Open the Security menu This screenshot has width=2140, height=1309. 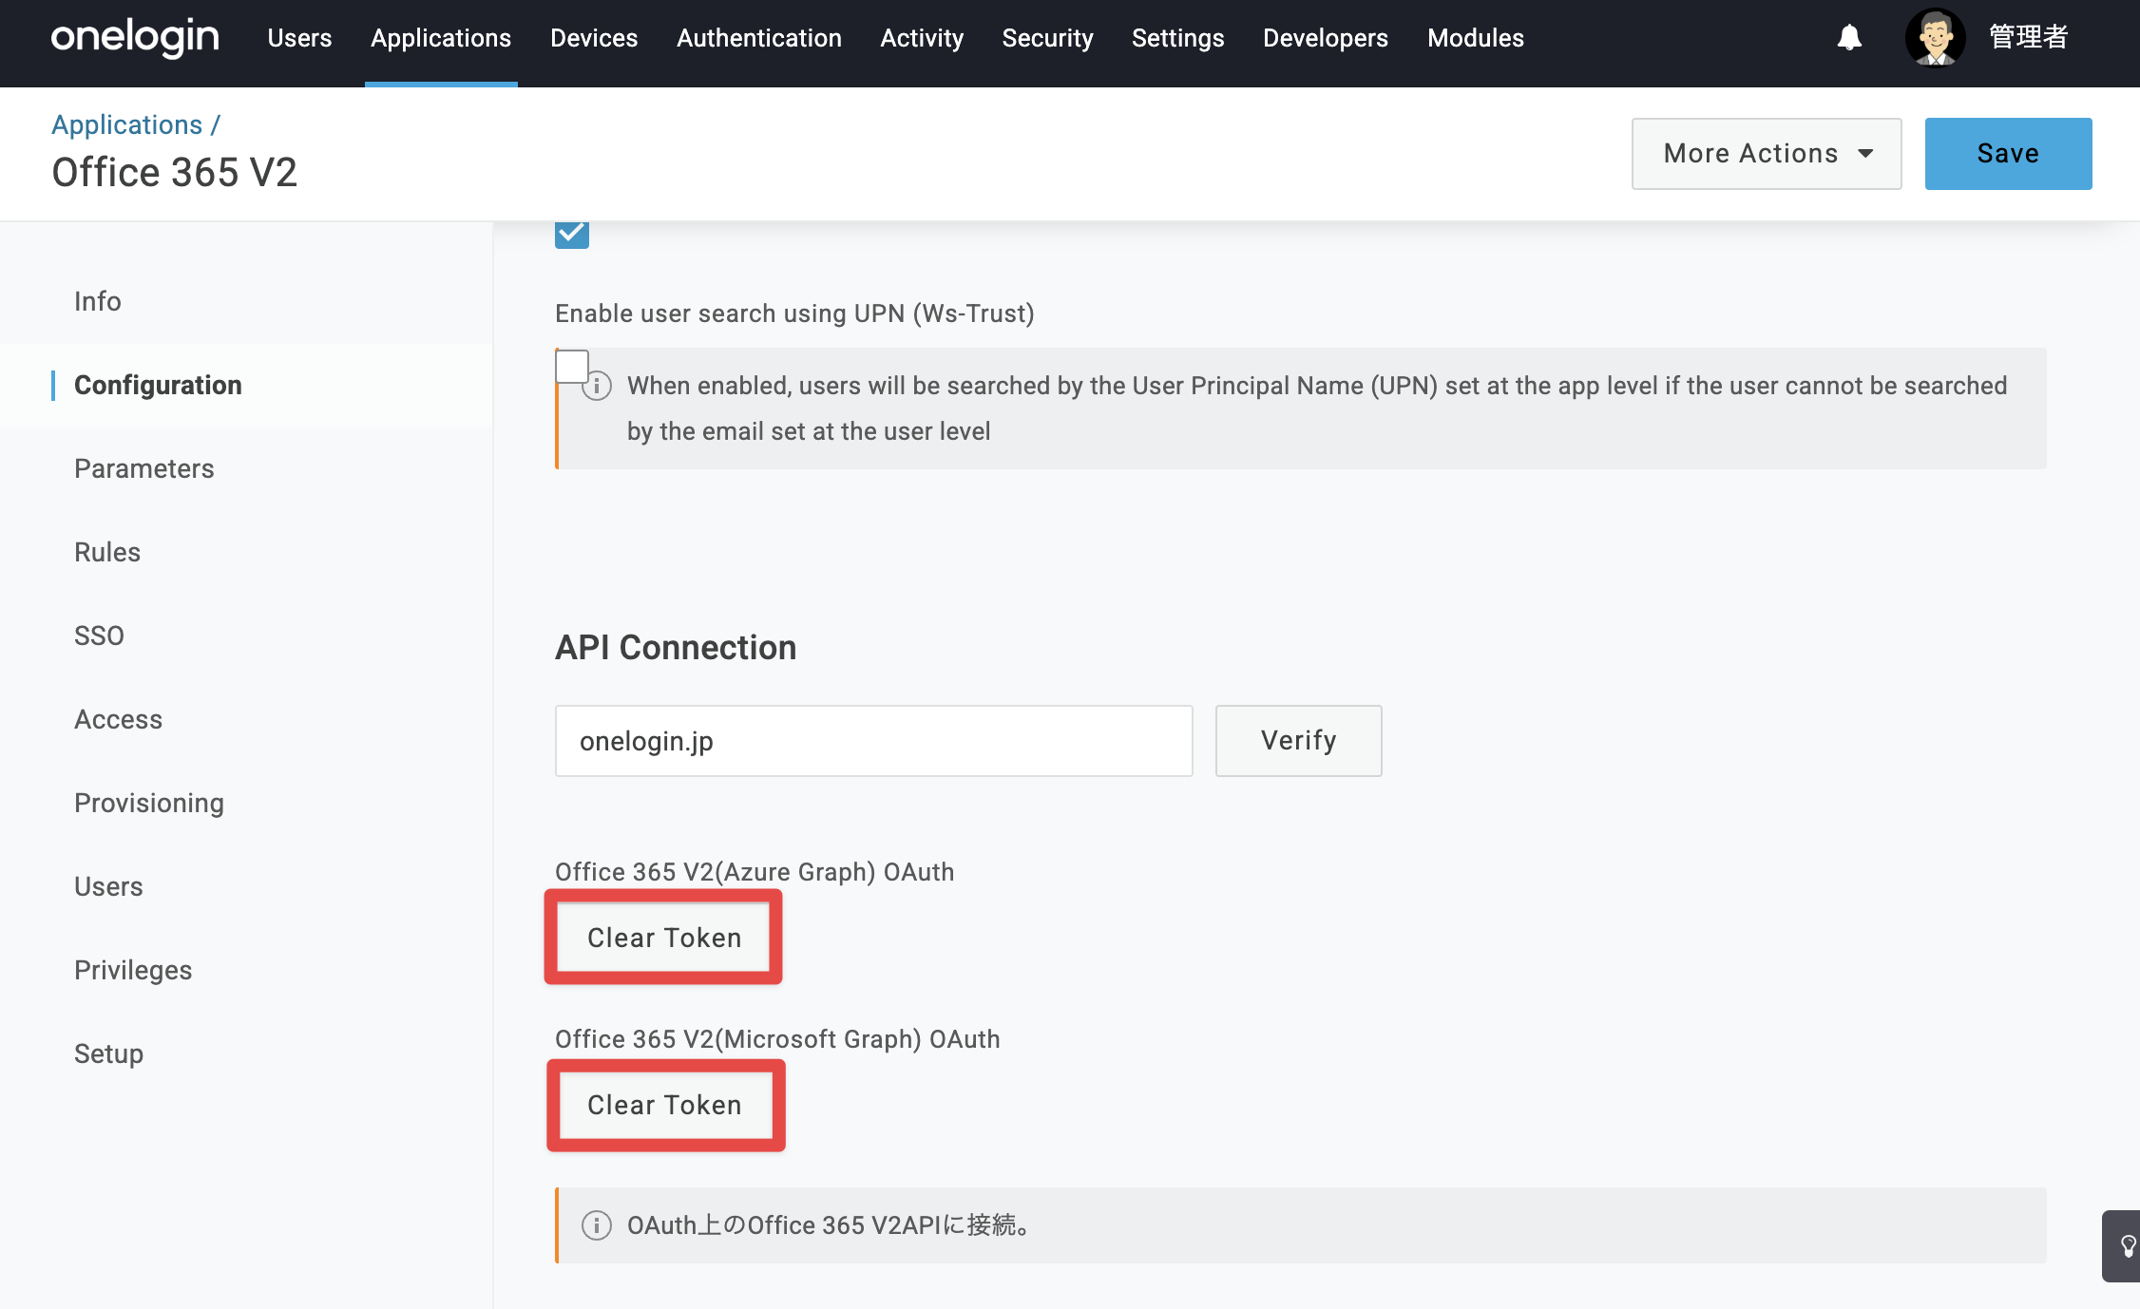(1047, 38)
